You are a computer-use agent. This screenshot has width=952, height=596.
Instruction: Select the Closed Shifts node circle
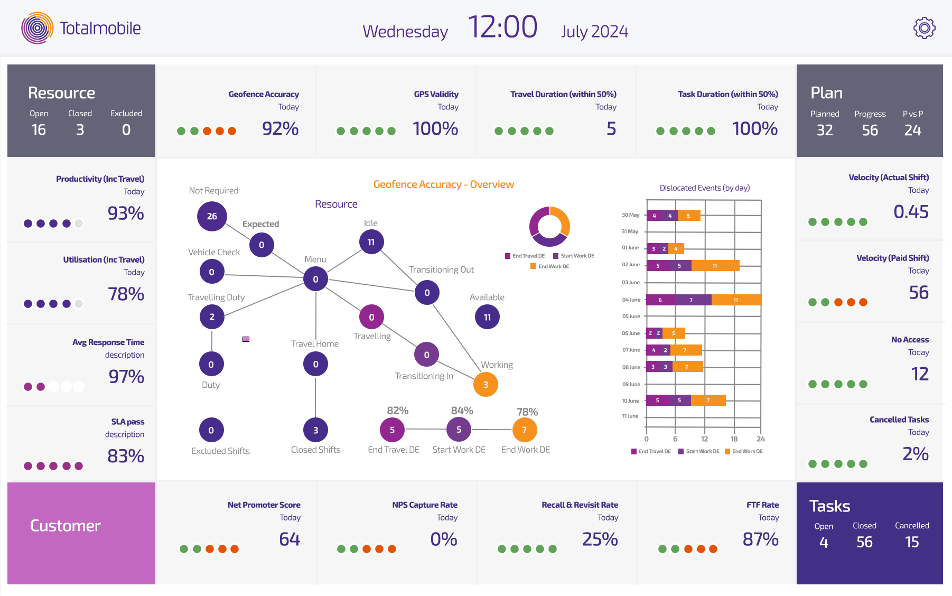(315, 430)
